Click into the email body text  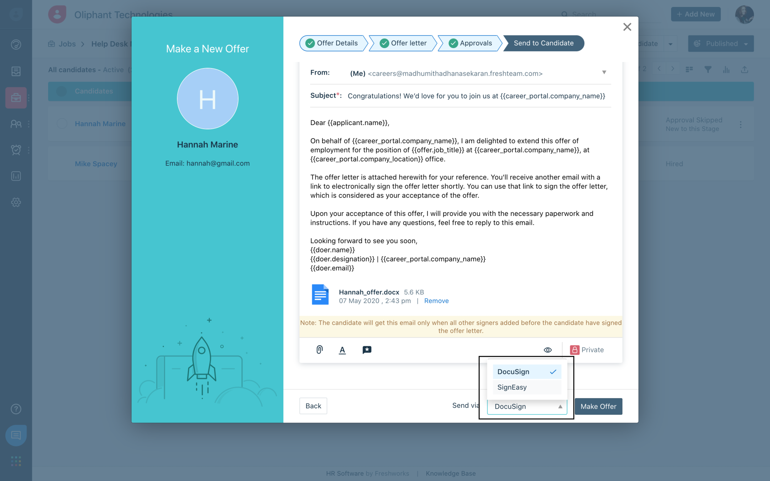[x=460, y=195]
